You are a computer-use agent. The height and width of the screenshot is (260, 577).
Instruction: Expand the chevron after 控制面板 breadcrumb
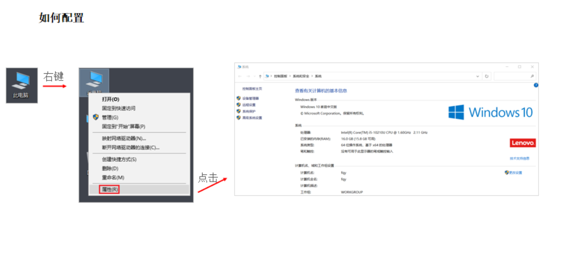click(x=290, y=76)
